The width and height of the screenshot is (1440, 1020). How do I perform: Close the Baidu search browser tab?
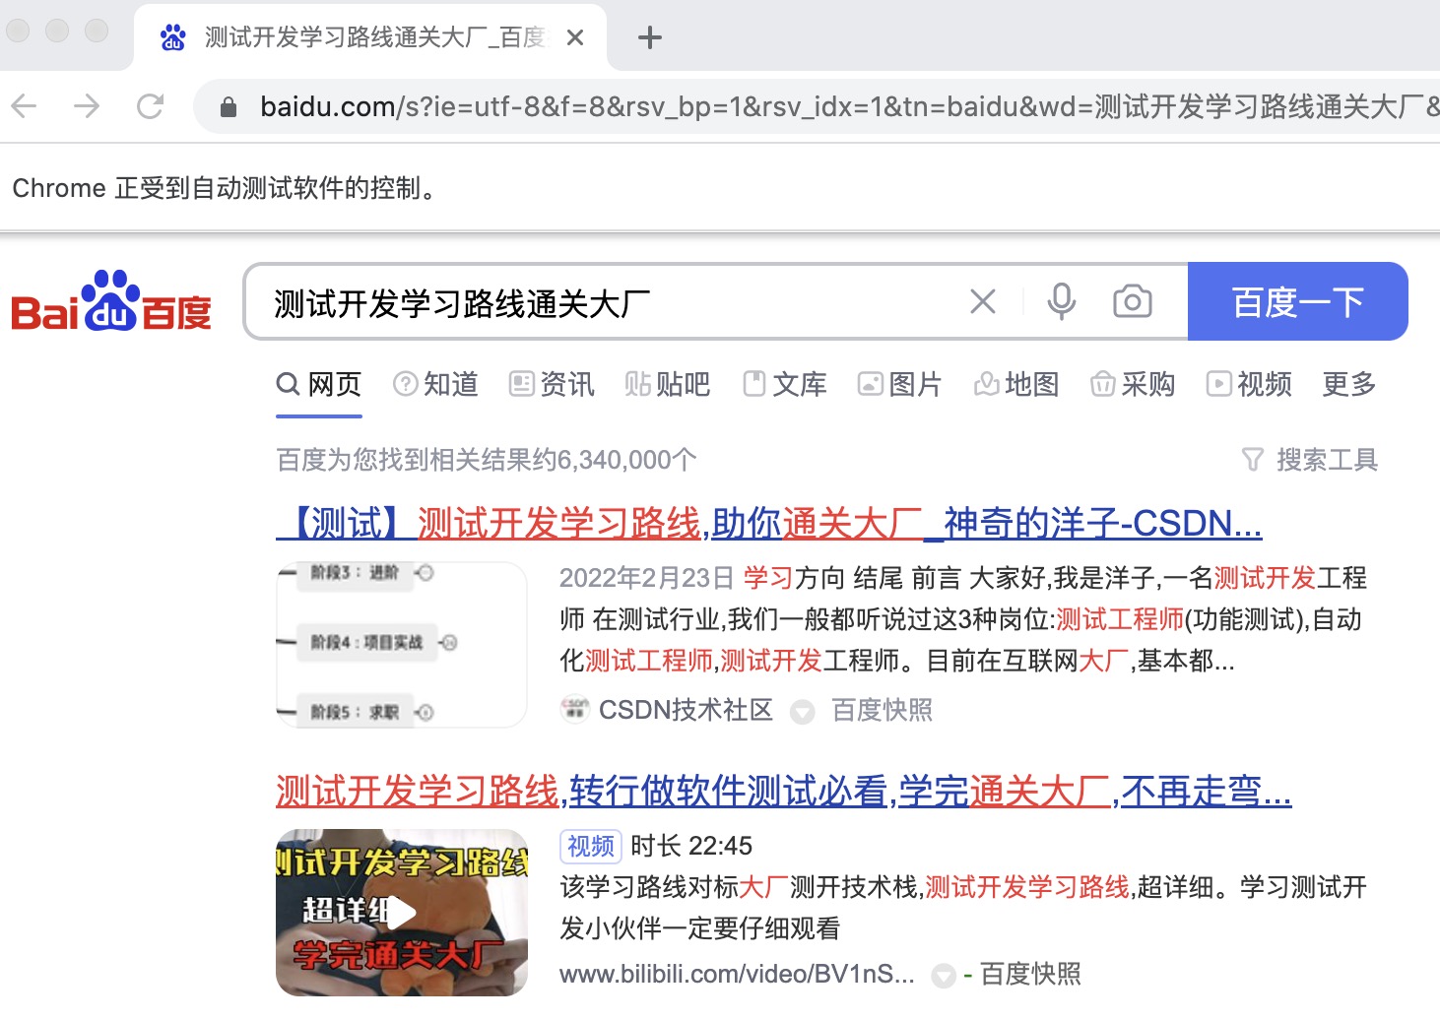click(x=576, y=38)
